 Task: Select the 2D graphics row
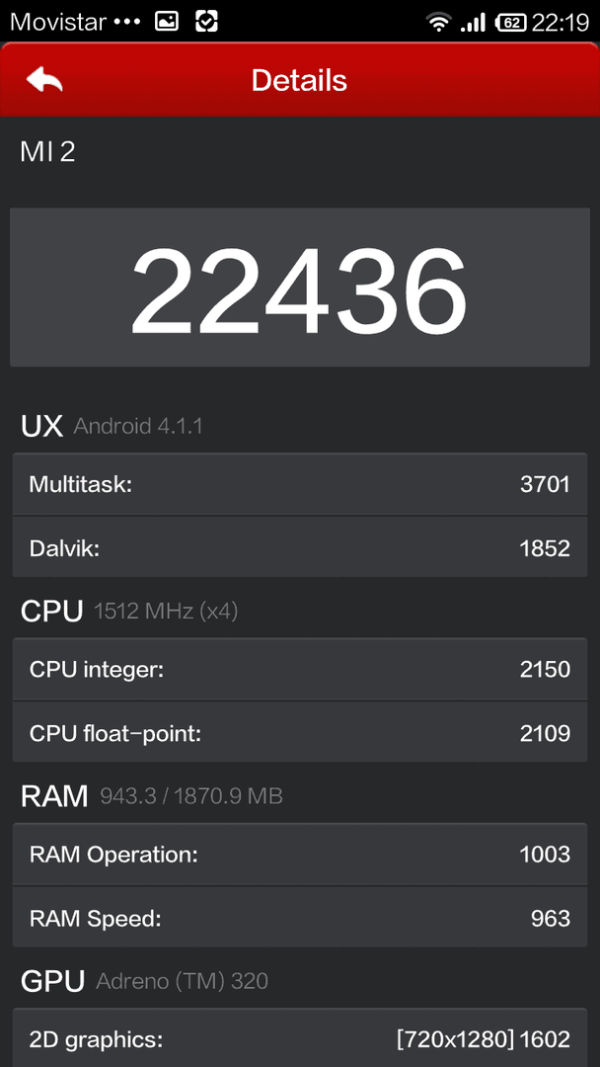coord(300,1038)
